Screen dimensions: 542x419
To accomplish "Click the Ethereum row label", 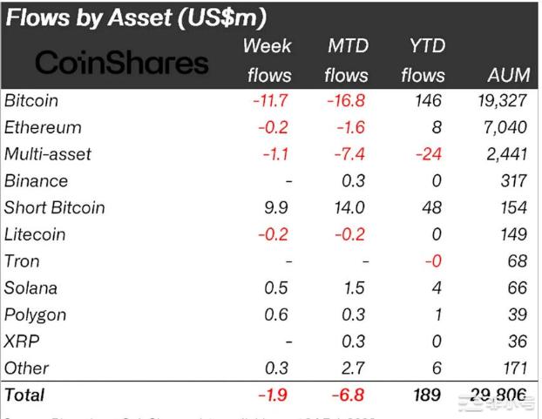I will click(x=43, y=128).
